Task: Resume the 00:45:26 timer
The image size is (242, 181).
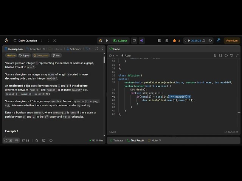Action: 189,41
